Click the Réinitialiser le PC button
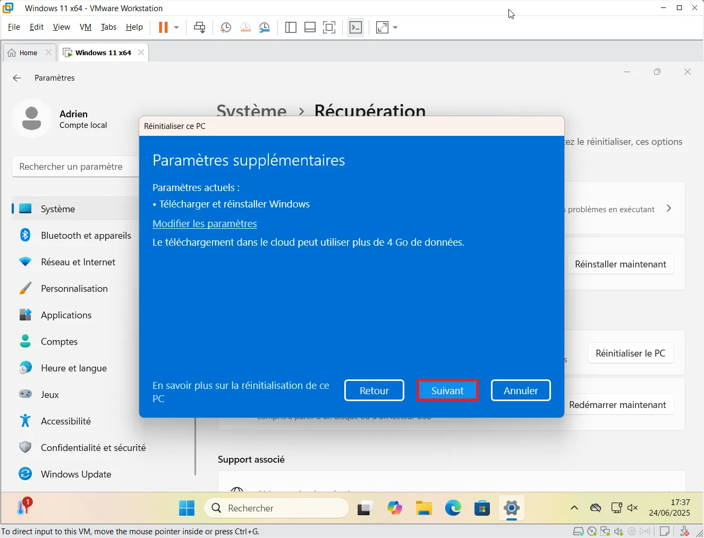Image resolution: width=704 pixels, height=538 pixels. pos(630,353)
